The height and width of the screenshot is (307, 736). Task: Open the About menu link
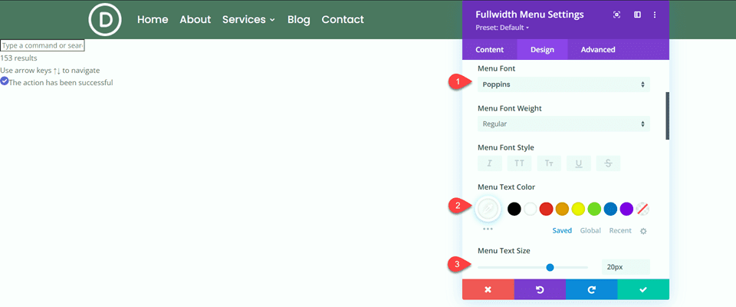(195, 19)
